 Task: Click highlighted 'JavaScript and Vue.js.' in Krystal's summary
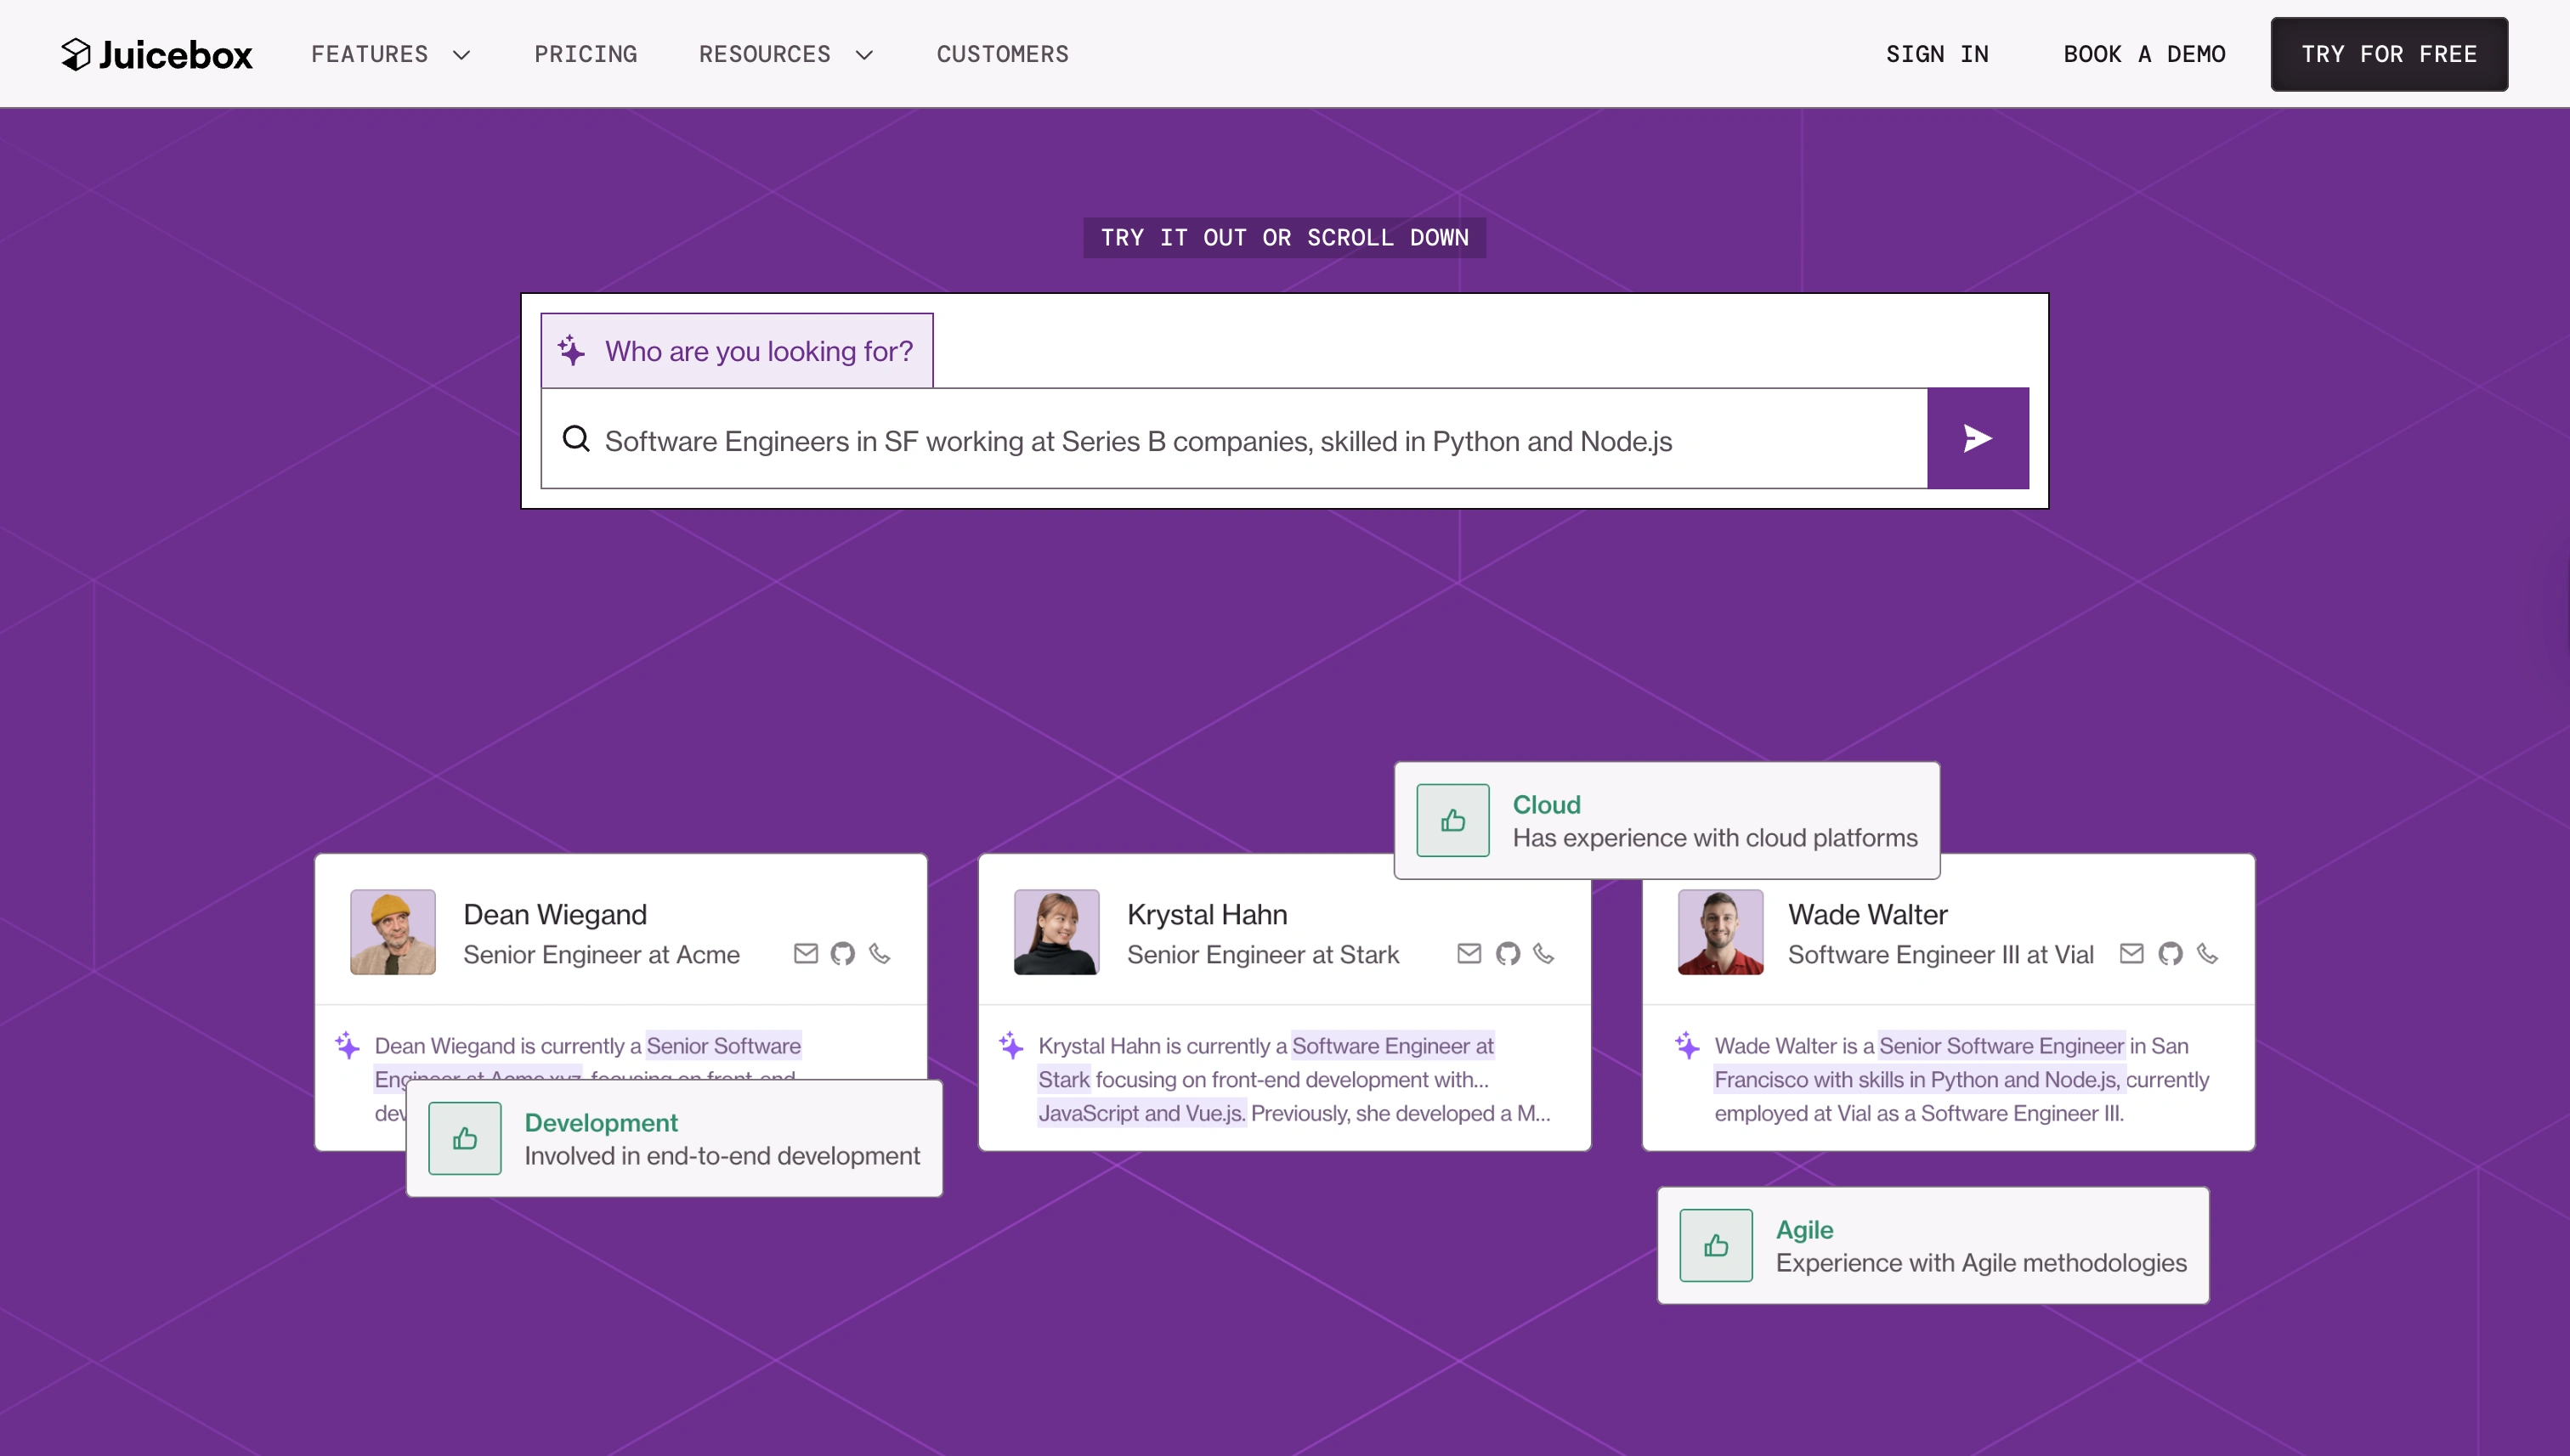point(1141,1112)
